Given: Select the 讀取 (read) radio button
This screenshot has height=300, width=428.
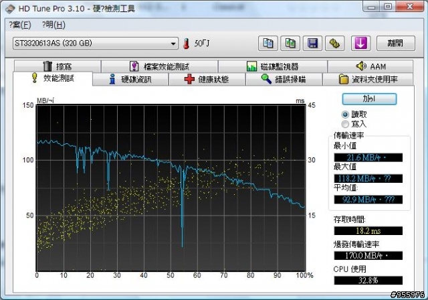Looking at the screenshot, I should [345, 115].
